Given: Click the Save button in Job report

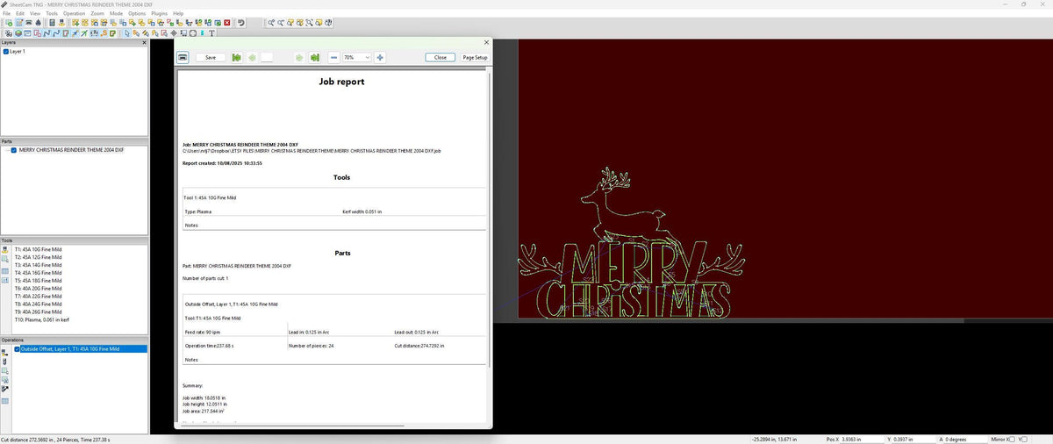Looking at the screenshot, I should (x=211, y=57).
